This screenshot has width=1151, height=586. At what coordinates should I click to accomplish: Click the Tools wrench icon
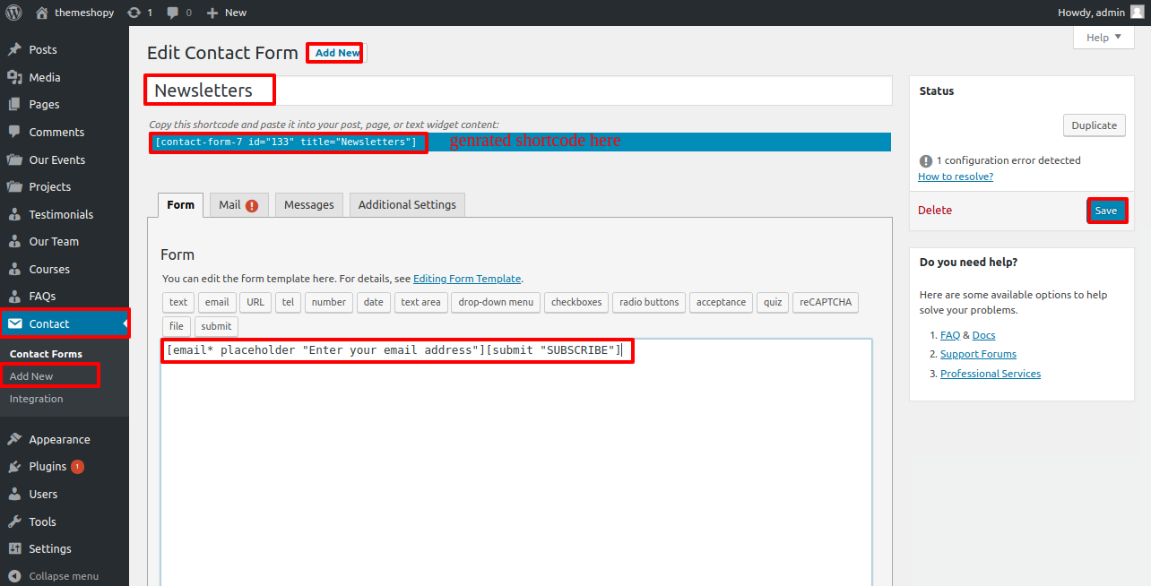(14, 521)
